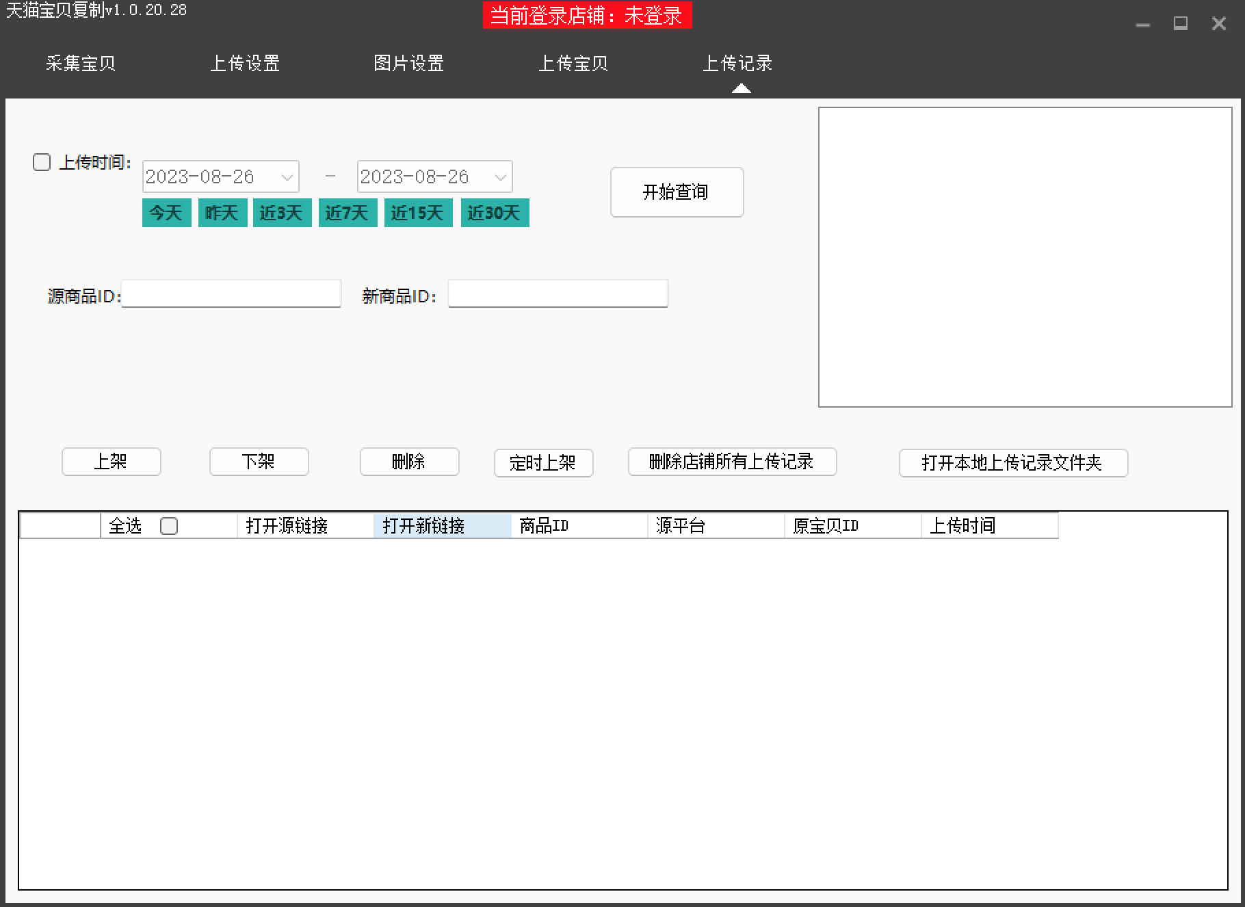This screenshot has height=907, width=1245.
Task: Click 删除店铺所有上传记录 button
Action: point(733,462)
